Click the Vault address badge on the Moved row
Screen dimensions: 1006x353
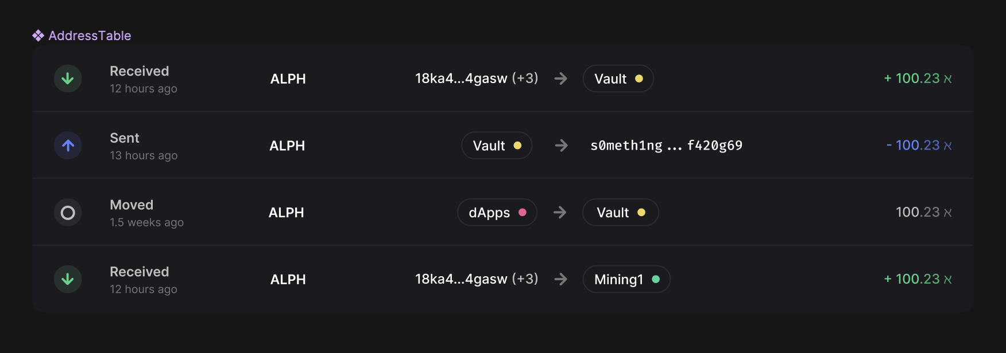click(620, 212)
